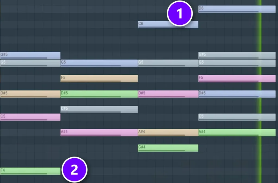Click the green D#5 note
The image size is (278, 183).
(x=99, y=94)
